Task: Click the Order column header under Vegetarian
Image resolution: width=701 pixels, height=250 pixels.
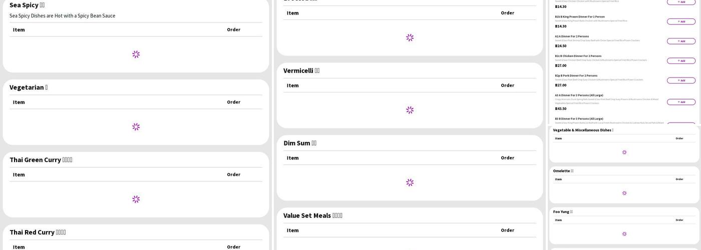Action: (x=233, y=102)
